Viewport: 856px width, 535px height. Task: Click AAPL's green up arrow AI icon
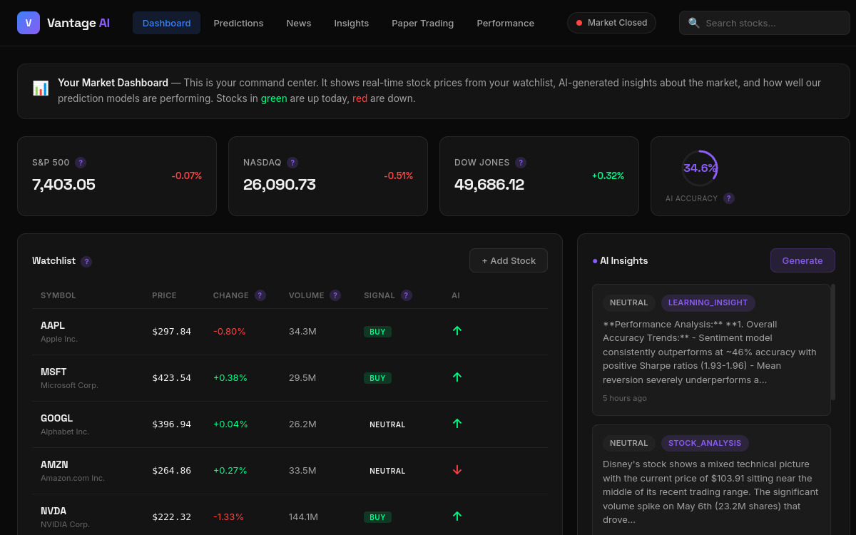click(457, 331)
